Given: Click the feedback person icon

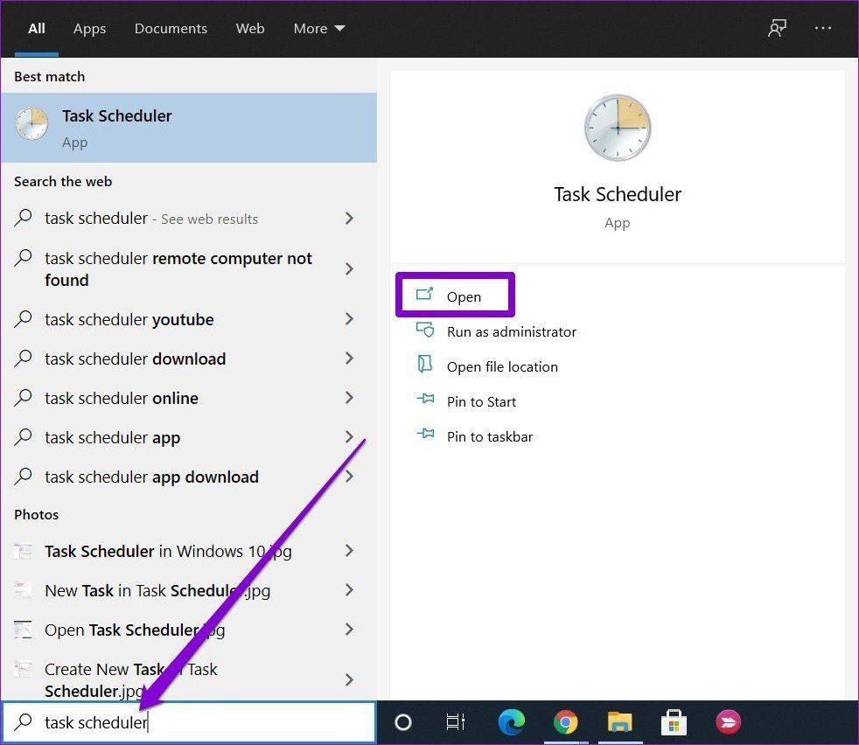Looking at the screenshot, I should click(x=777, y=28).
